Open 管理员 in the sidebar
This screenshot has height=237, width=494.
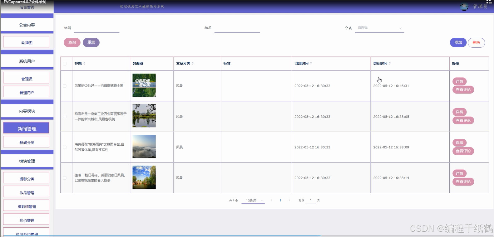[26, 78]
